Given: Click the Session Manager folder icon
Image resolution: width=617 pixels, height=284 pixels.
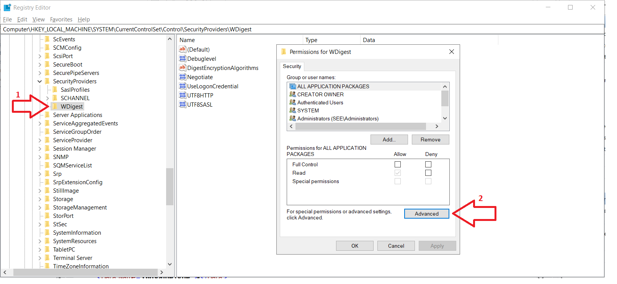Looking at the screenshot, I should point(47,148).
